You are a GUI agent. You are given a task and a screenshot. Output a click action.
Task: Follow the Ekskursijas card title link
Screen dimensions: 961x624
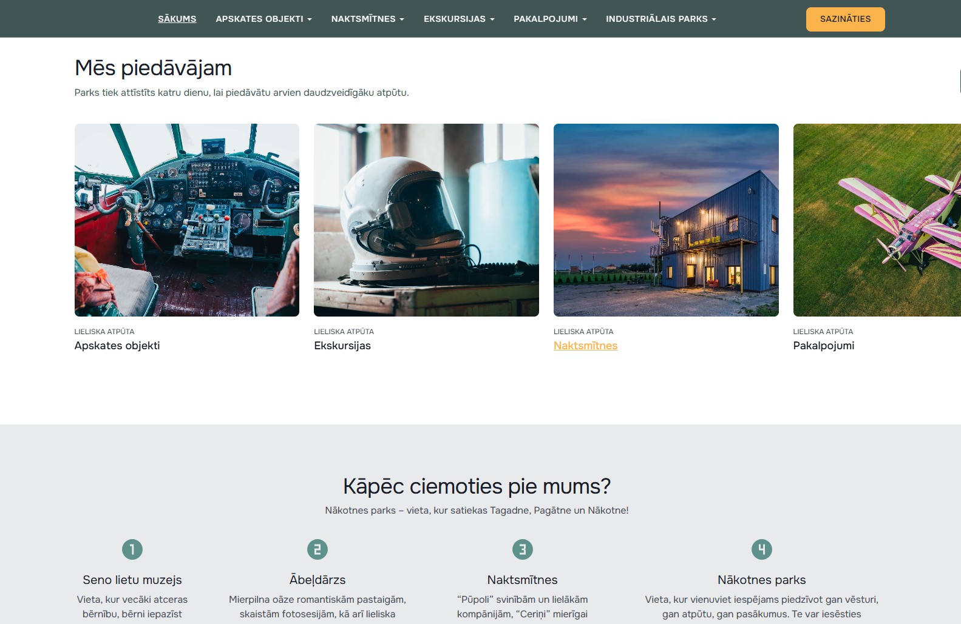click(x=342, y=346)
